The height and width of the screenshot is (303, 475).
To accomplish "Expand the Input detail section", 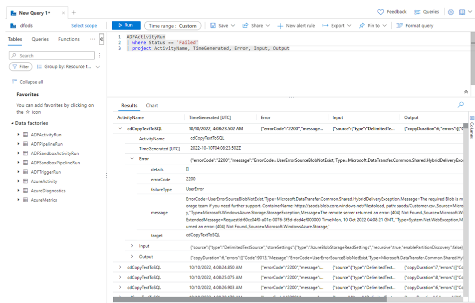I will pyautogui.click(x=132, y=246).
